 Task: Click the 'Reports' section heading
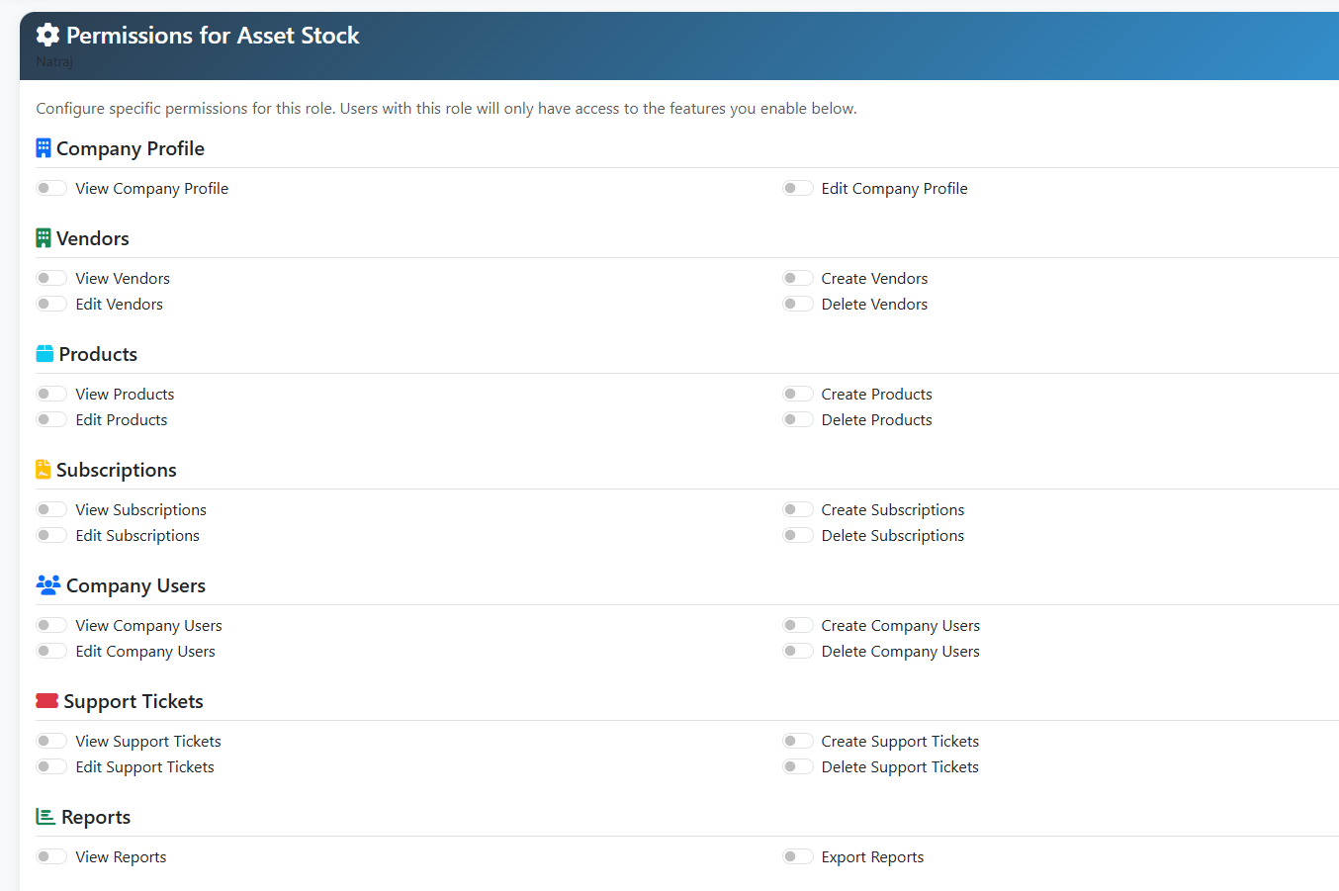(x=96, y=817)
